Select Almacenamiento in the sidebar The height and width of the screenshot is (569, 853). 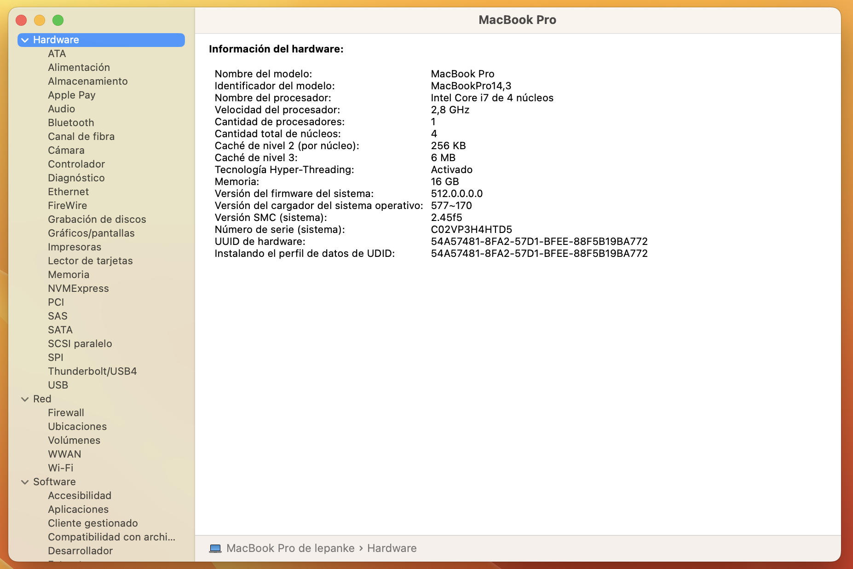88,81
